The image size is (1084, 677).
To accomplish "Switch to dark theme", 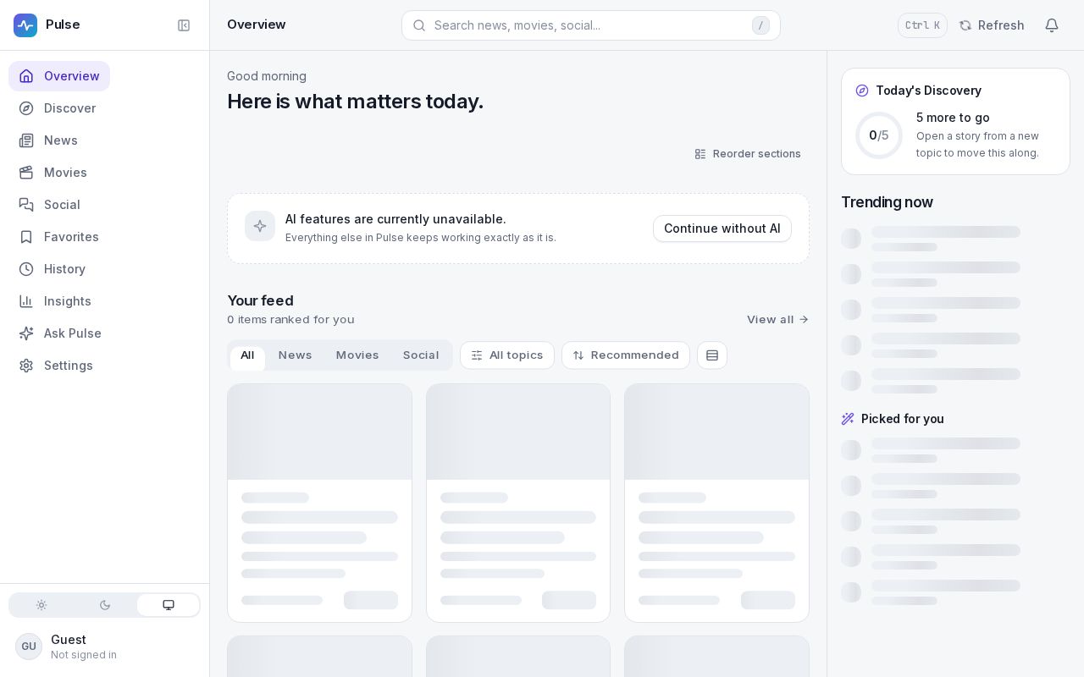I will [x=105, y=605].
